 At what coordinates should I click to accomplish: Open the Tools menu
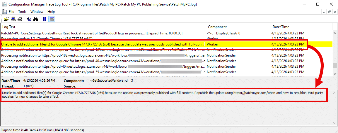click(x=22, y=12)
